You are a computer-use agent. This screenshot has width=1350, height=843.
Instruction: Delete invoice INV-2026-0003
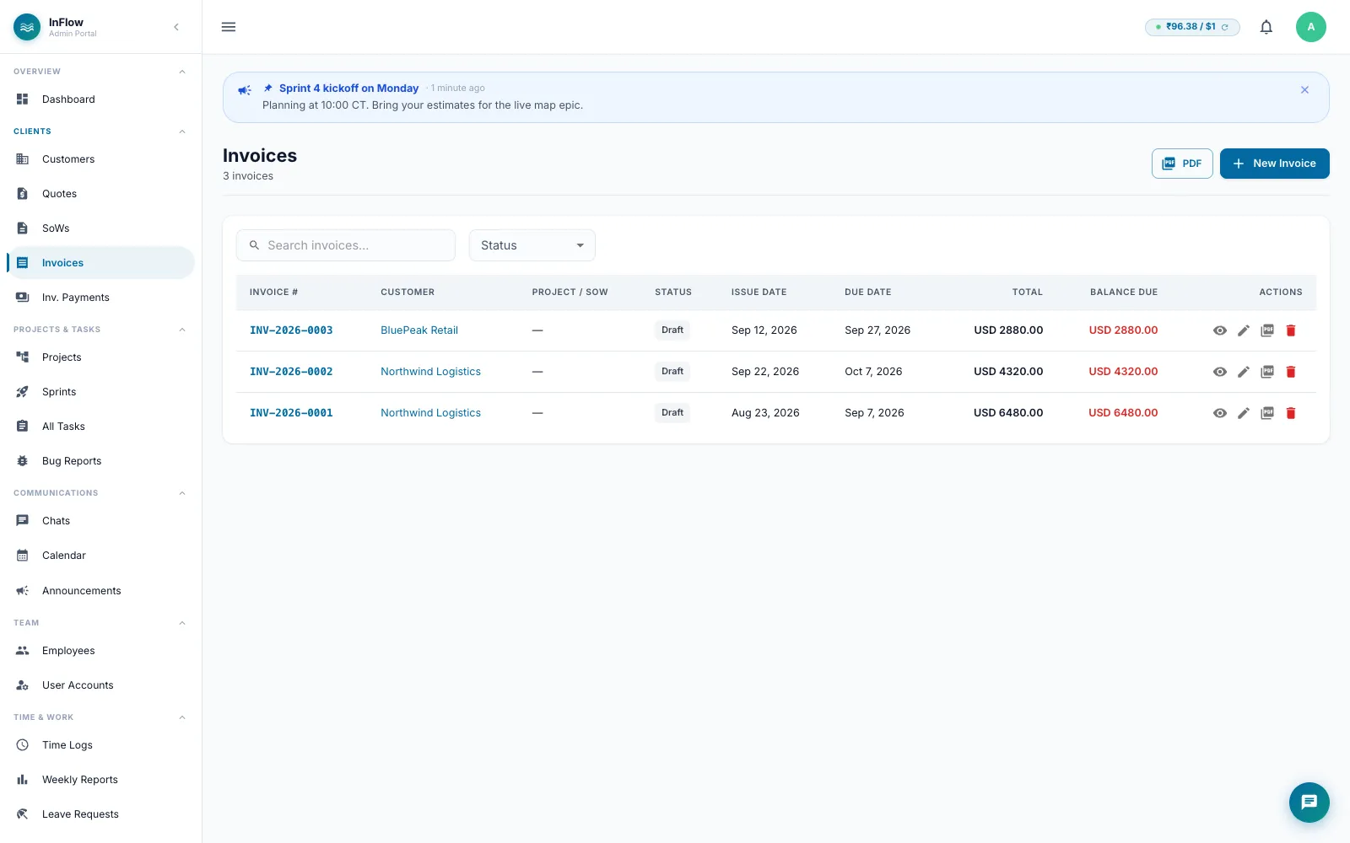click(x=1291, y=330)
